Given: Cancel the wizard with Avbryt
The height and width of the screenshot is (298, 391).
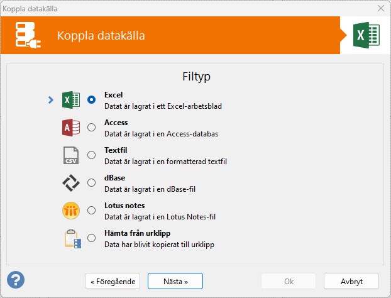Looking at the screenshot, I should point(351,281).
